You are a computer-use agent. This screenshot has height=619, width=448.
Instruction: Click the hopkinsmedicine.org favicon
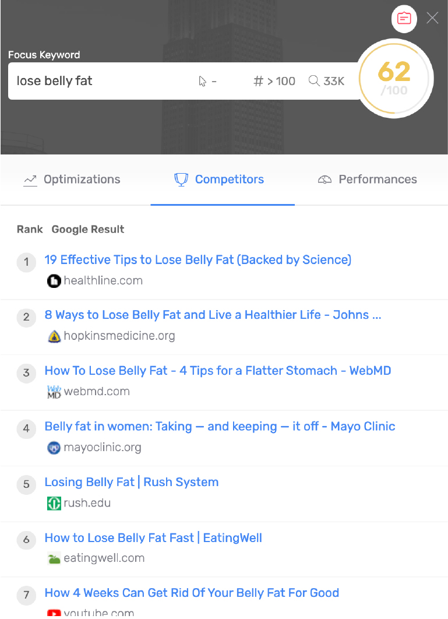[54, 336]
